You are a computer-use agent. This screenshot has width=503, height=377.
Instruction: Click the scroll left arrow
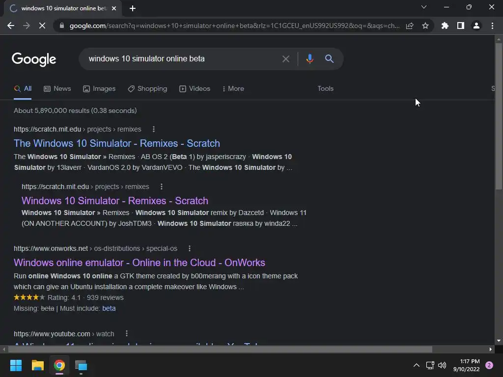coord(3,349)
